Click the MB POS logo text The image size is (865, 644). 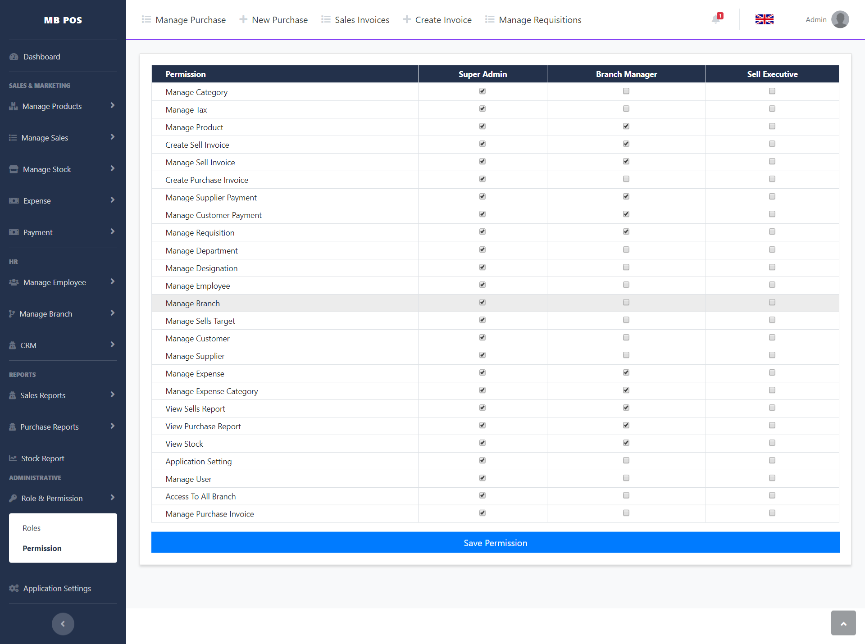coord(63,20)
